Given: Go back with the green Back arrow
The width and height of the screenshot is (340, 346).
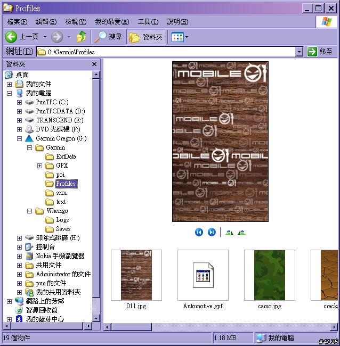Looking at the screenshot, I should 11,37.
